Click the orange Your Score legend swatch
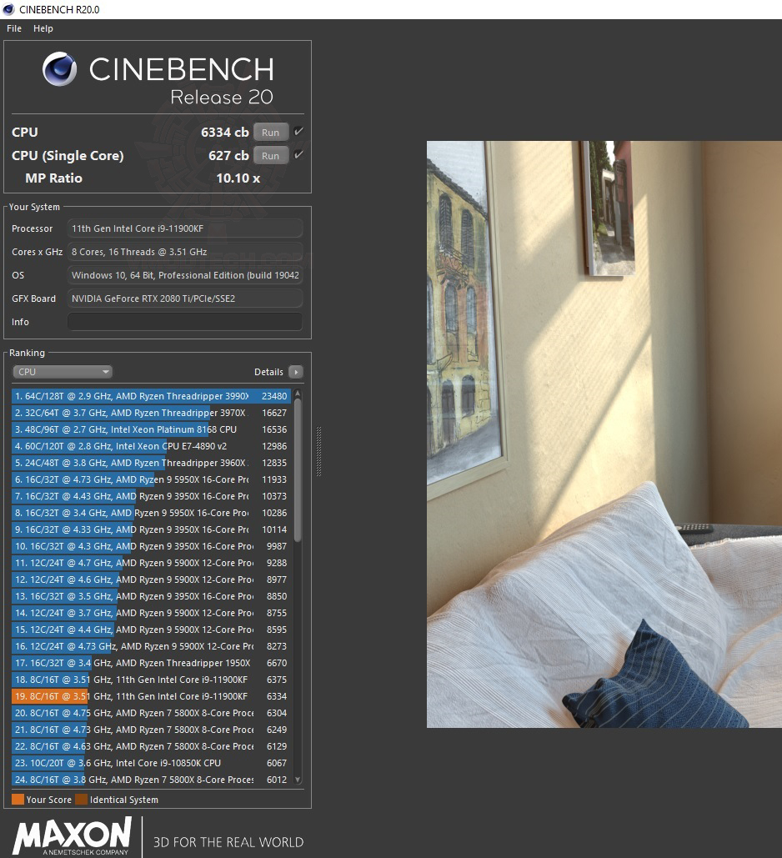Screen dimensions: 782x858 pos(18,800)
